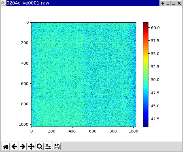This screenshot has height=152, width=183.
Task: Click the dark blue bottom of the colorbar
Action: coord(146,125)
